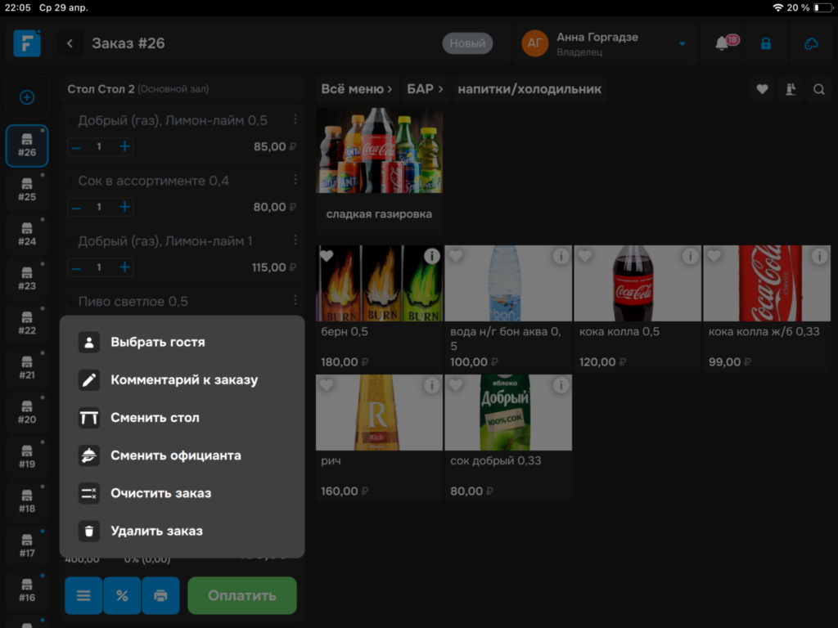This screenshot has height=628, width=838.
Task: Favorite the рич item
Action: (x=327, y=385)
